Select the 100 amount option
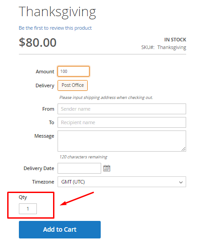The height and width of the screenshot is (247, 223). [x=73, y=72]
